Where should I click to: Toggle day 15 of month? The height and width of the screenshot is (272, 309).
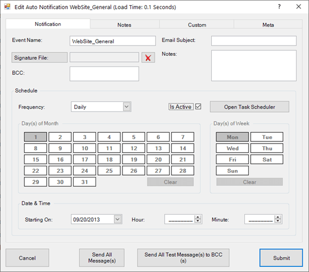click(x=35, y=159)
